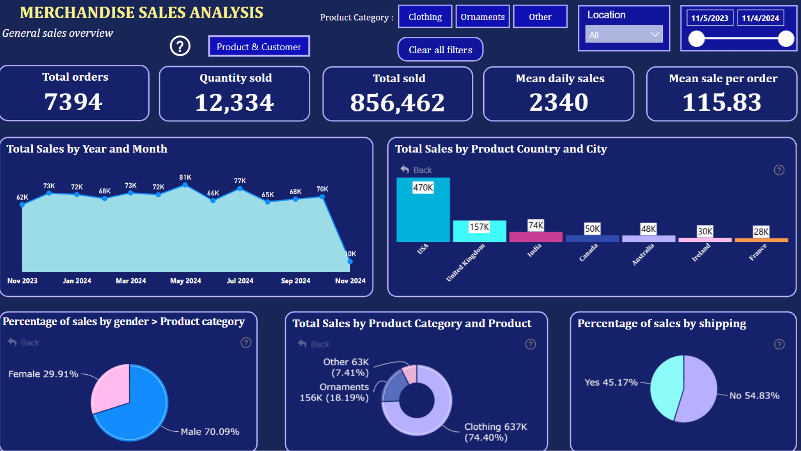Click help icon in Country and City chart
This screenshot has width=801, height=451.
coord(779,170)
